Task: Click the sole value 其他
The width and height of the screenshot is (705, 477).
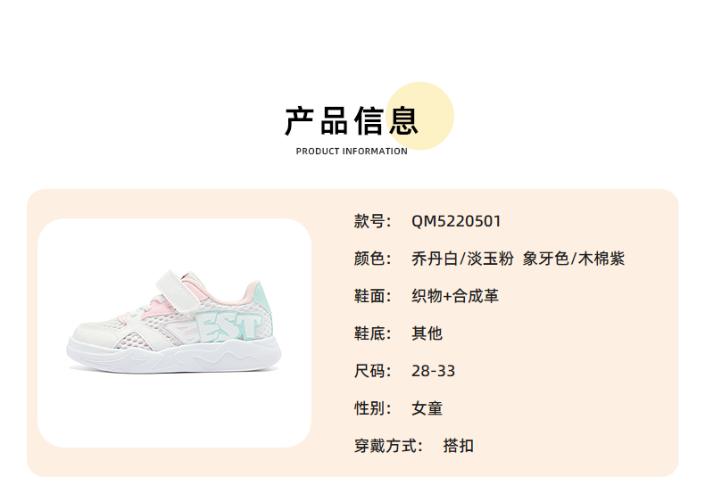Action: tap(427, 333)
